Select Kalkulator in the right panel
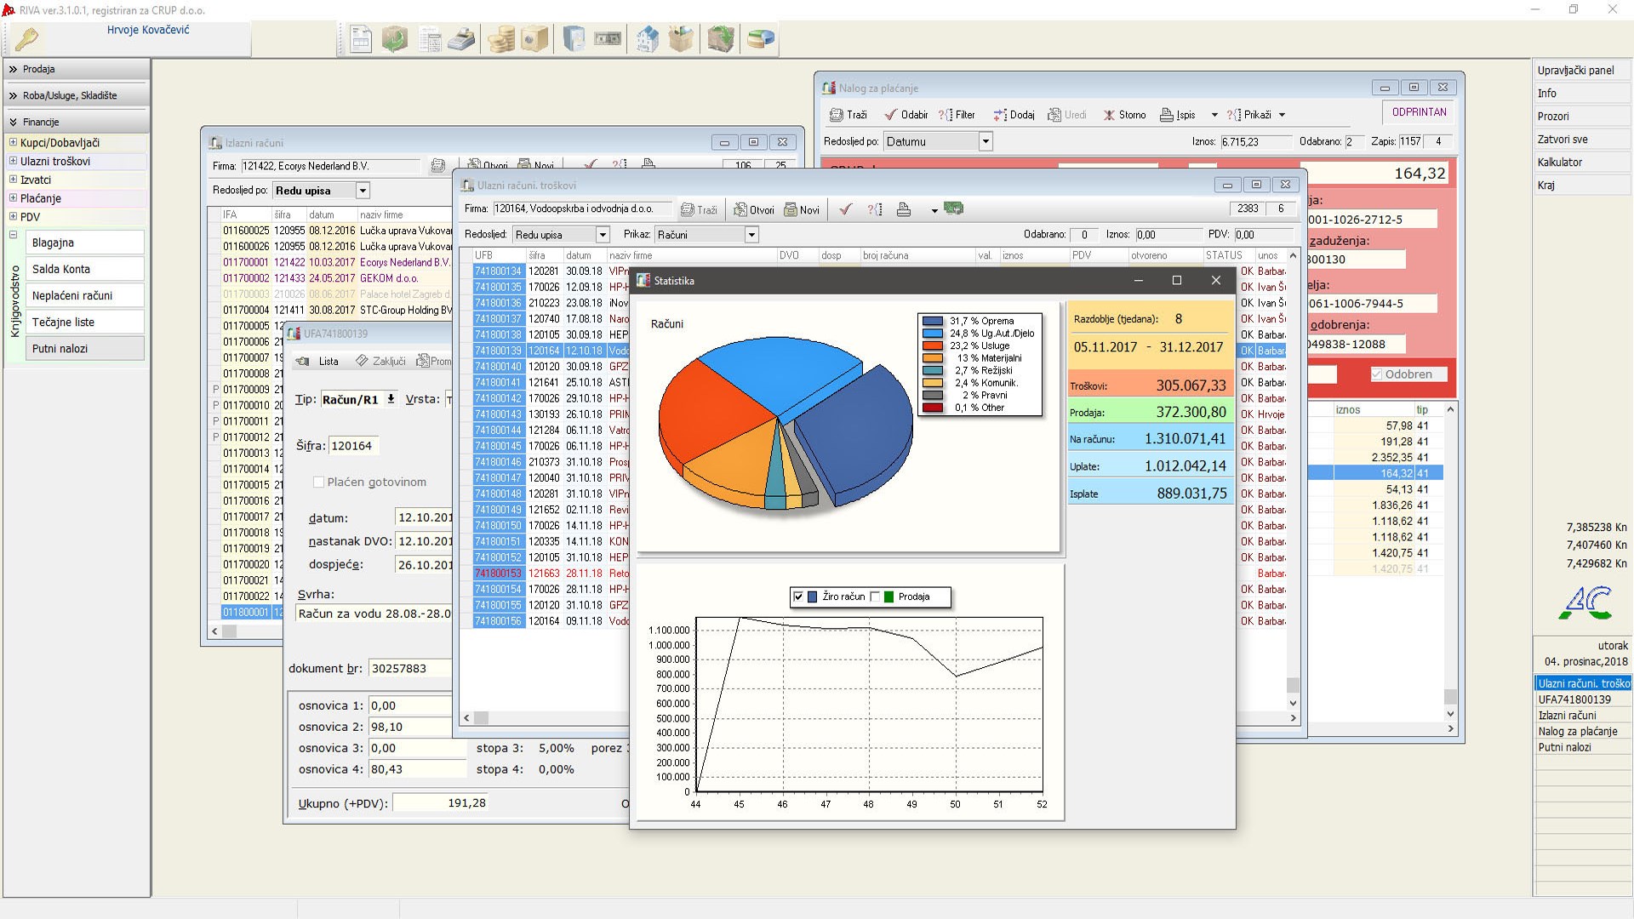 click(1559, 162)
